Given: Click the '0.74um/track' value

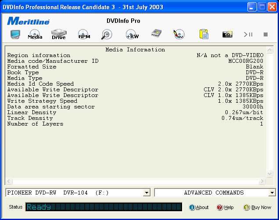Looking at the screenshot, I should 242,118.
